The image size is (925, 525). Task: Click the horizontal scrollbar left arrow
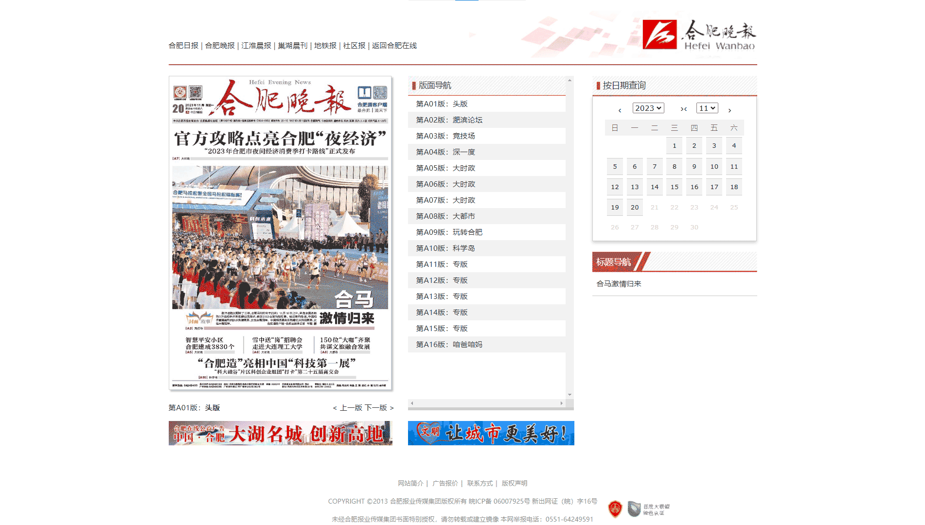point(412,403)
